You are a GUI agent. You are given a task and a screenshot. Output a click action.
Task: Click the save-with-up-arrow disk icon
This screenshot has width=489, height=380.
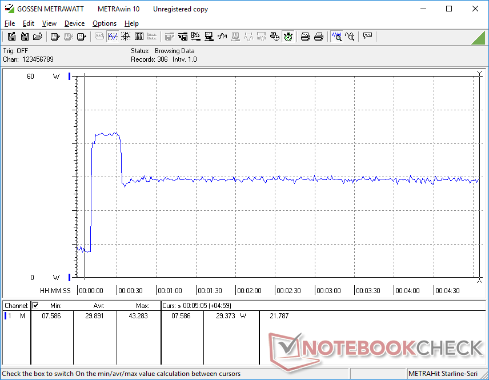(11, 37)
